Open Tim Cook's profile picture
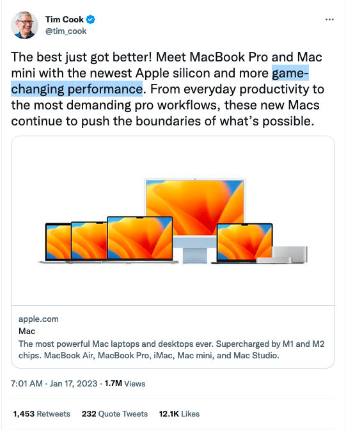 [24, 25]
